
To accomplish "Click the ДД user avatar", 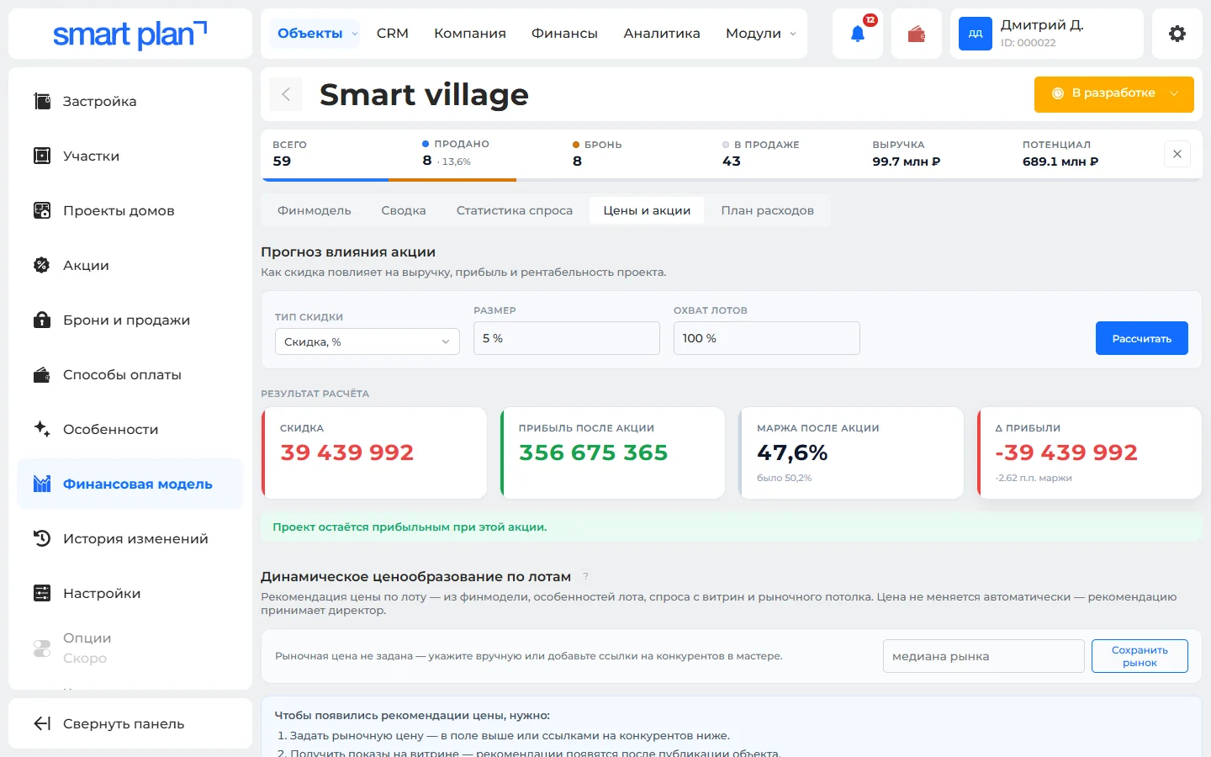I will pos(976,34).
